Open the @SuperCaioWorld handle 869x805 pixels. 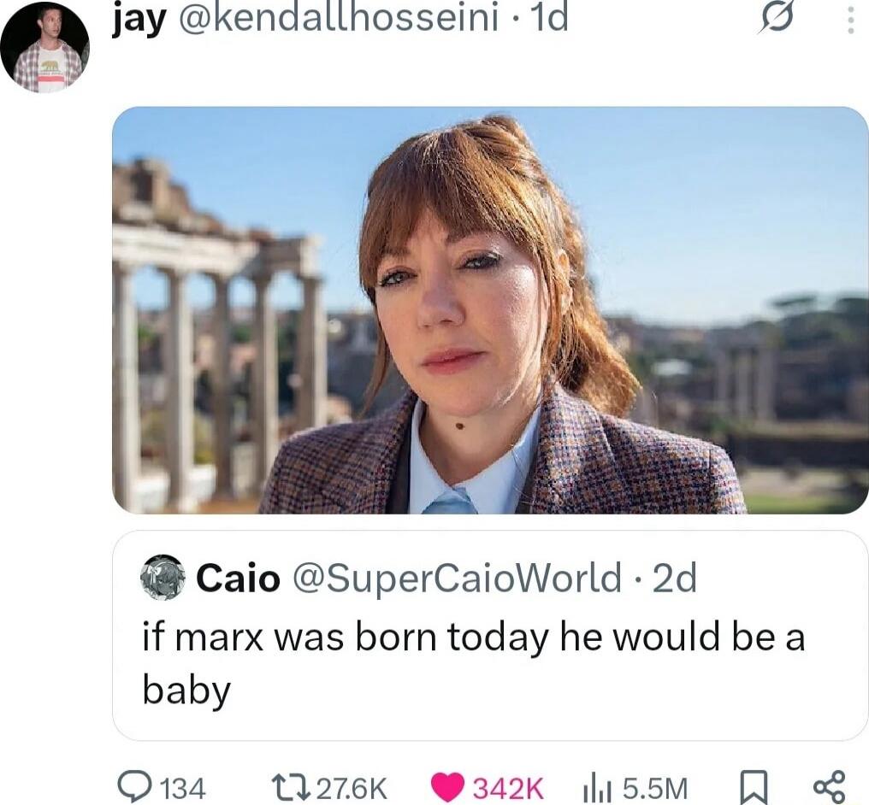coord(457,579)
